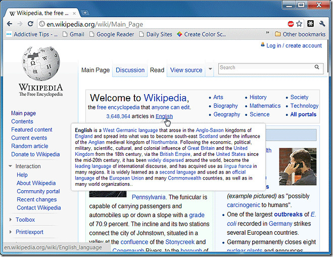Screen dimensions: 333x257
Task: Click the forward navigation arrow
Action: pos(20,24)
